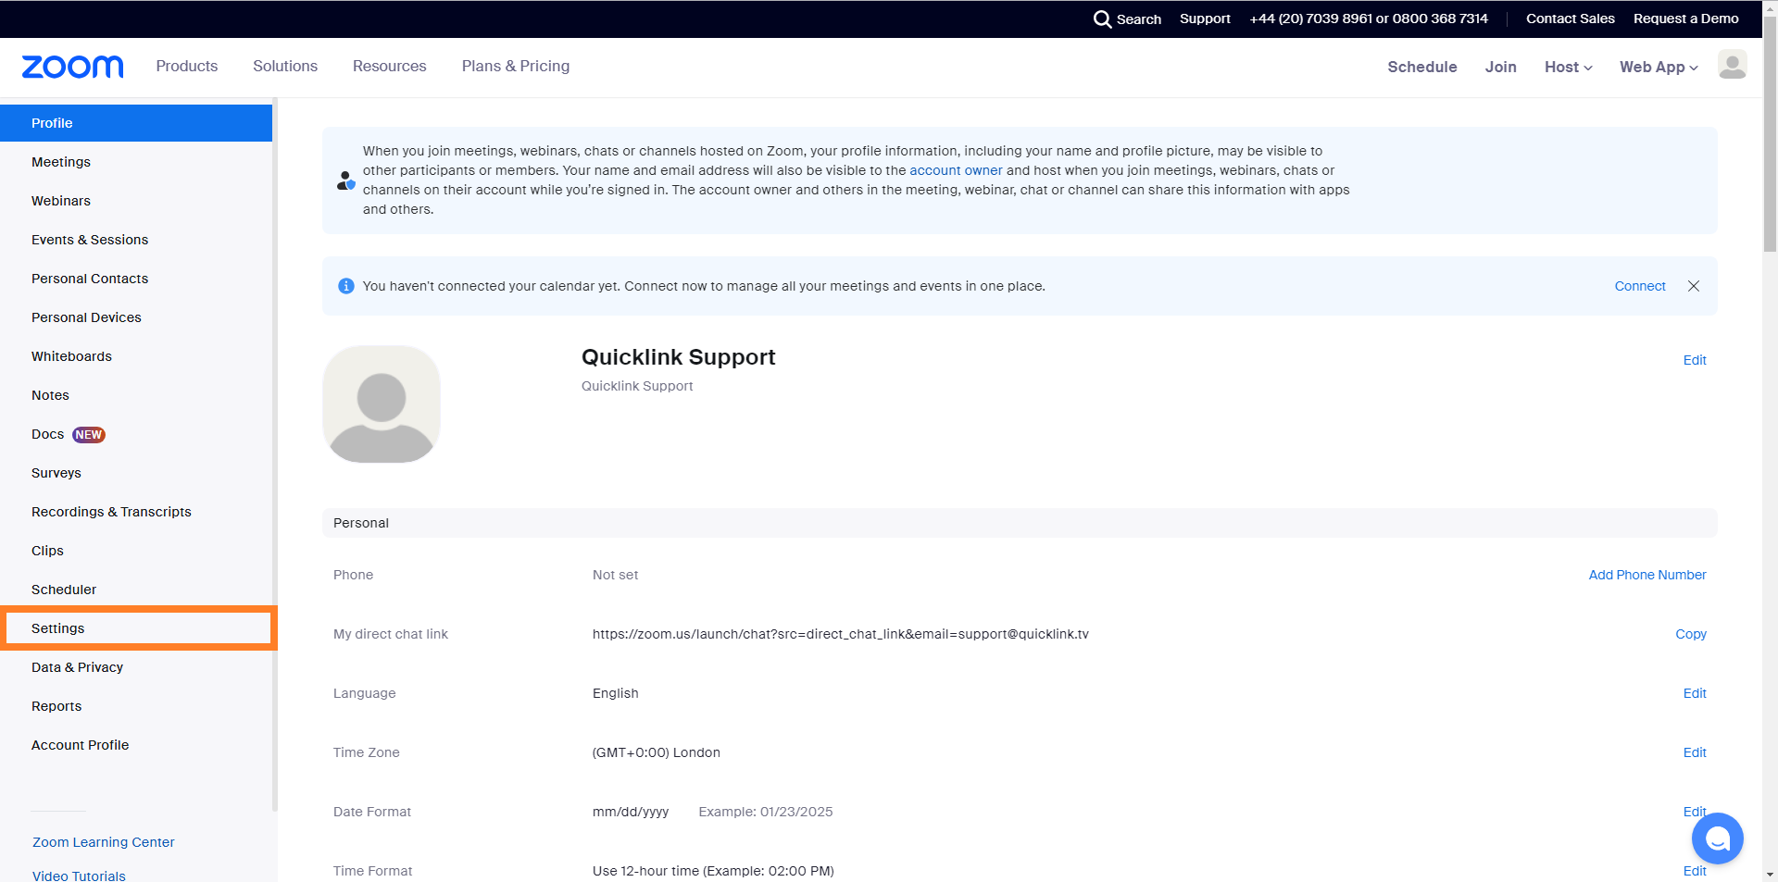Click the page scrollbar down arrow
The image size is (1778, 882).
[x=1770, y=874]
